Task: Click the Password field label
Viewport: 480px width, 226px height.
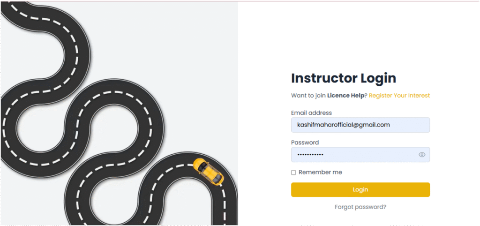Action: click(305, 143)
